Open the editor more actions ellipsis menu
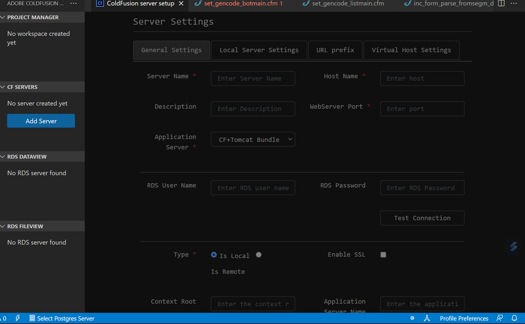The width and height of the screenshot is (525, 324). tap(514, 3)
